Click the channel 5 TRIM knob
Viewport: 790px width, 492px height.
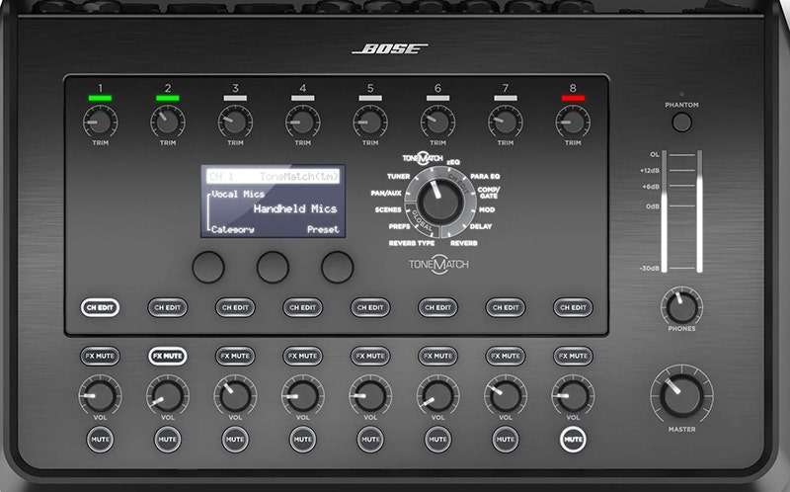(x=370, y=122)
